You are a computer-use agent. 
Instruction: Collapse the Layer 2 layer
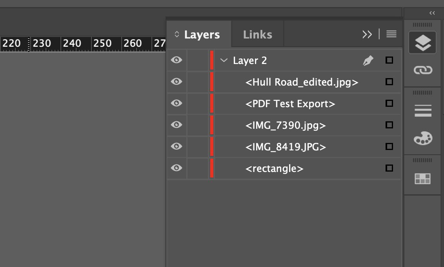tap(224, 60)
